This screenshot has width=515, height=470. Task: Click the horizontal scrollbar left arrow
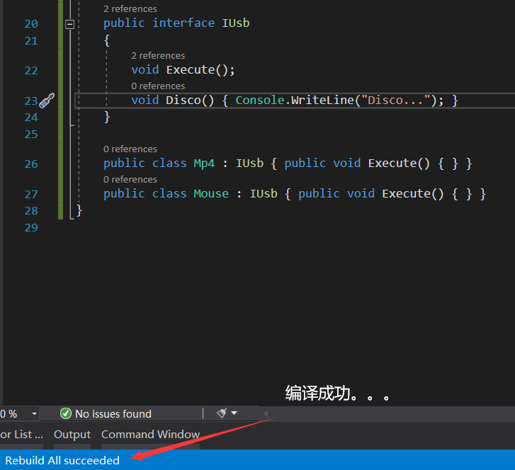point(266,413)
